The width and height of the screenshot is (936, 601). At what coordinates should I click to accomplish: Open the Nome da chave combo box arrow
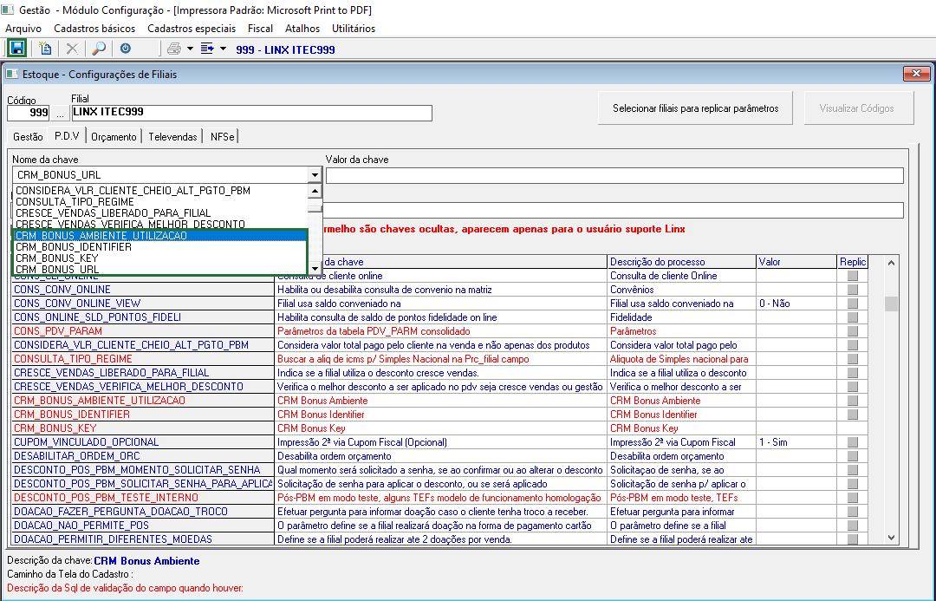[315, 175]
